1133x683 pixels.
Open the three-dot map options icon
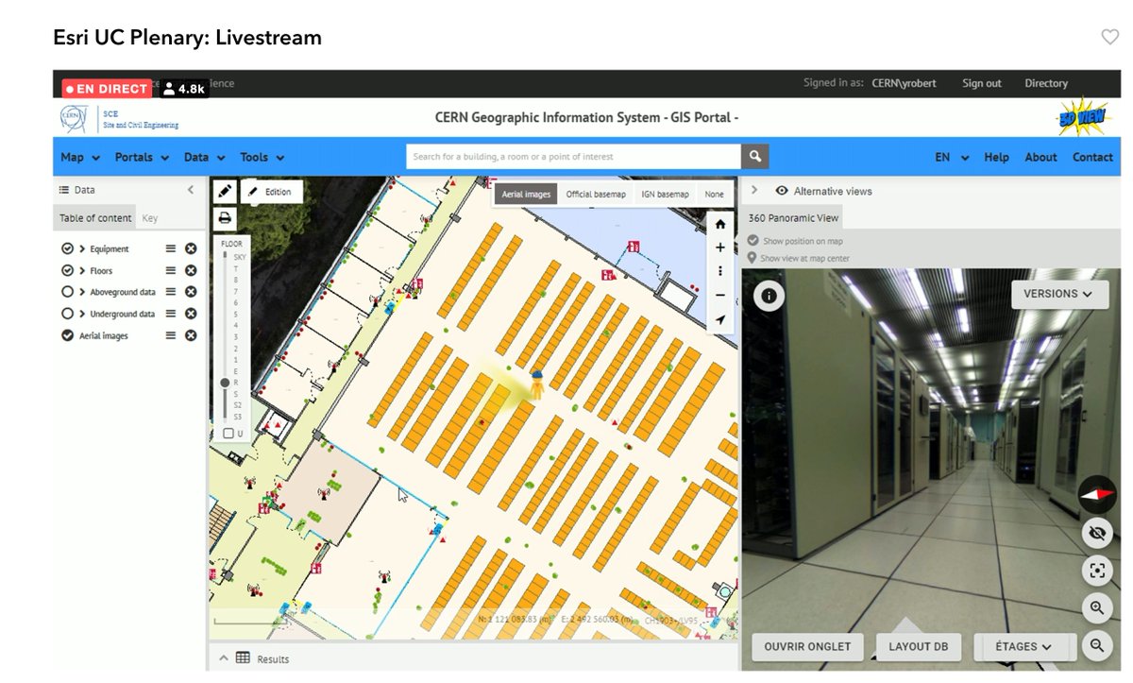[720, 271]
